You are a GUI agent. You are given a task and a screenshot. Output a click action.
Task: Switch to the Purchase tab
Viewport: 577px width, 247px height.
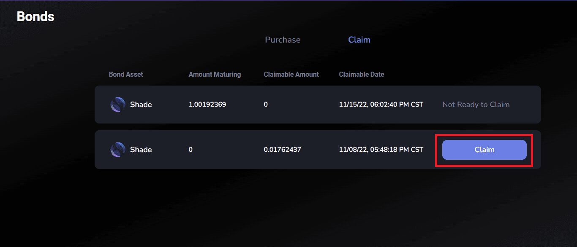coord(283,40)
